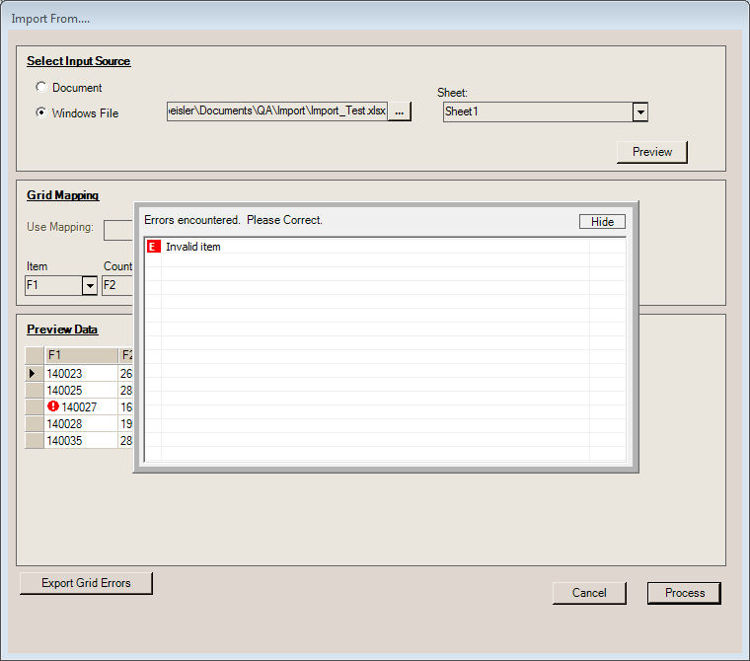This screenshot has width=750, height=661.
Task: Click the Use Mapping field
Action: (x=118, y=230)
